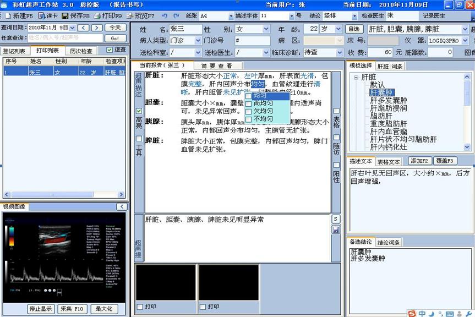Image resolution: width=475 pixels, height=317 pixels.
Task: Switch to 表格文本 tab
Action: (389, 162)
